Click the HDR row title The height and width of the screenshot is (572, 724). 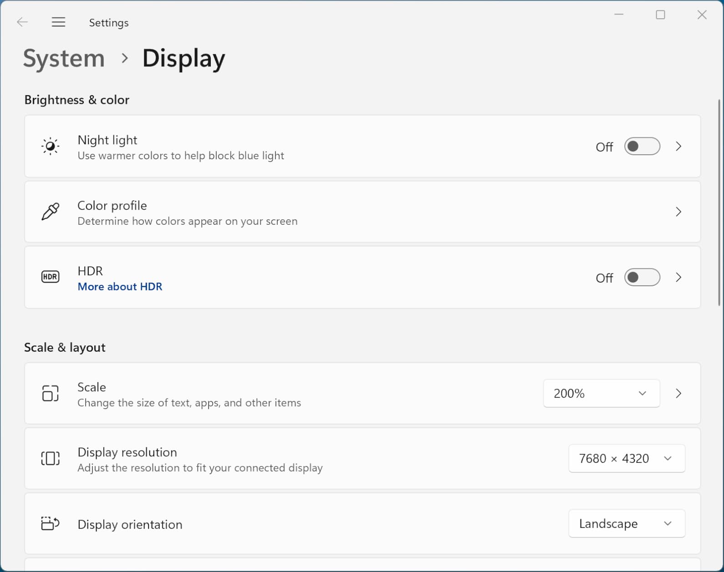pyautogui.click(x=90, y=271)
